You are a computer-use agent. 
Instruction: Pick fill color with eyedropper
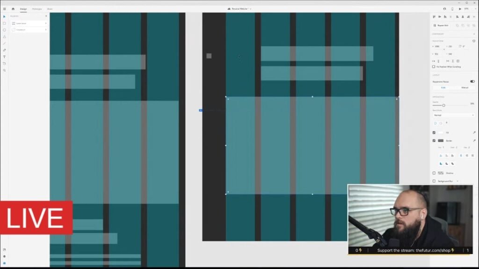(474, 132)
